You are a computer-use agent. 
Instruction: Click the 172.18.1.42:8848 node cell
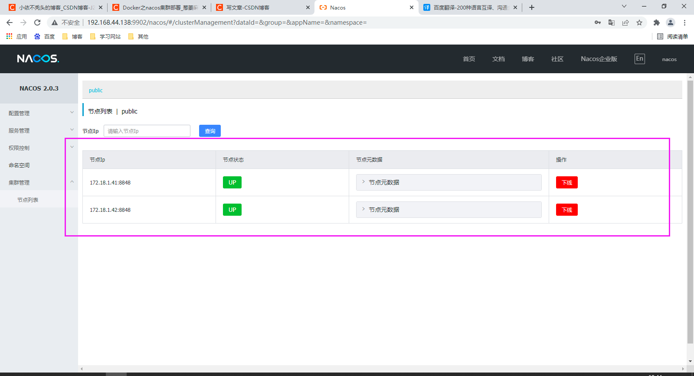(x=149, y=210)
